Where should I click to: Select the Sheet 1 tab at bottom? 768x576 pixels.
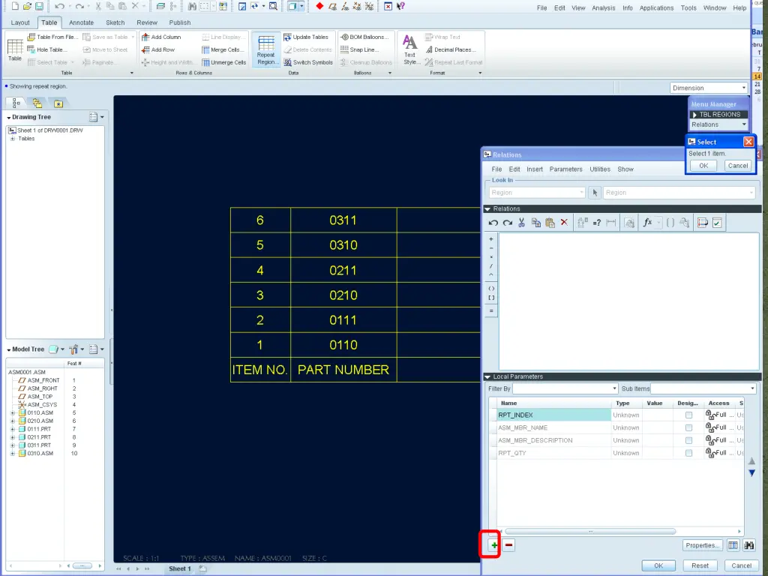[x=180, y=568]
